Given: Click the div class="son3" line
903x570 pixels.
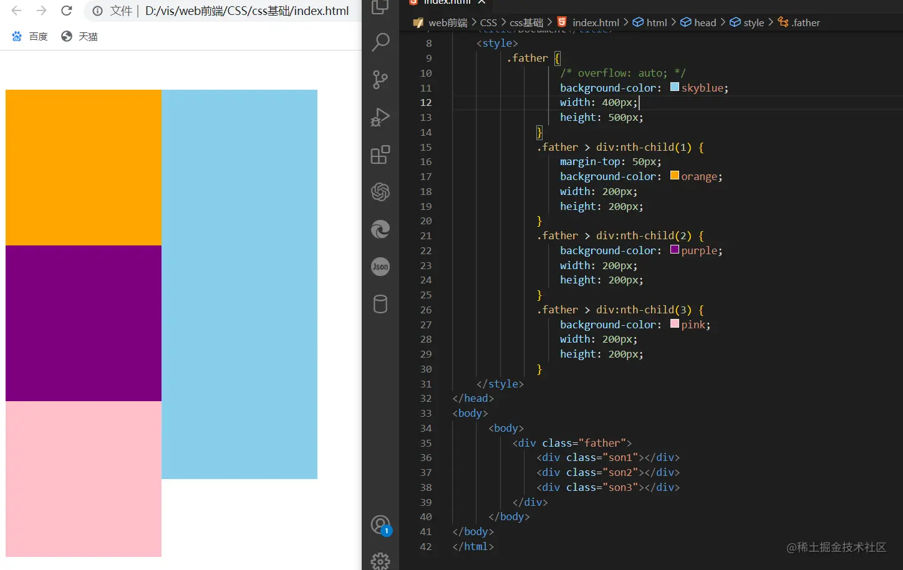Looking at the screenshot, I should point(608,487).
